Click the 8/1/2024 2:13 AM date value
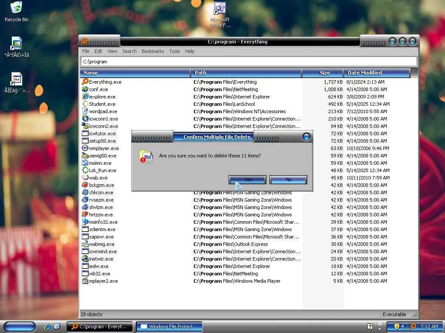445x333 pixels. pyautogui.click(x=365, y=82)
